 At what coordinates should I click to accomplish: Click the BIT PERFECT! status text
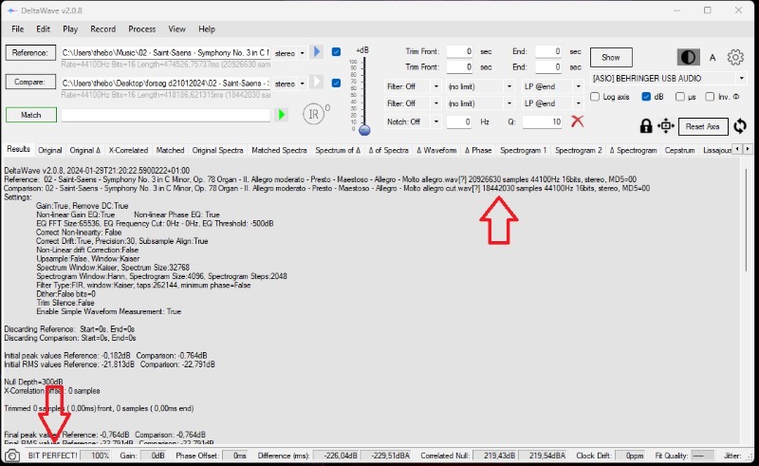[x=53, y=456]
